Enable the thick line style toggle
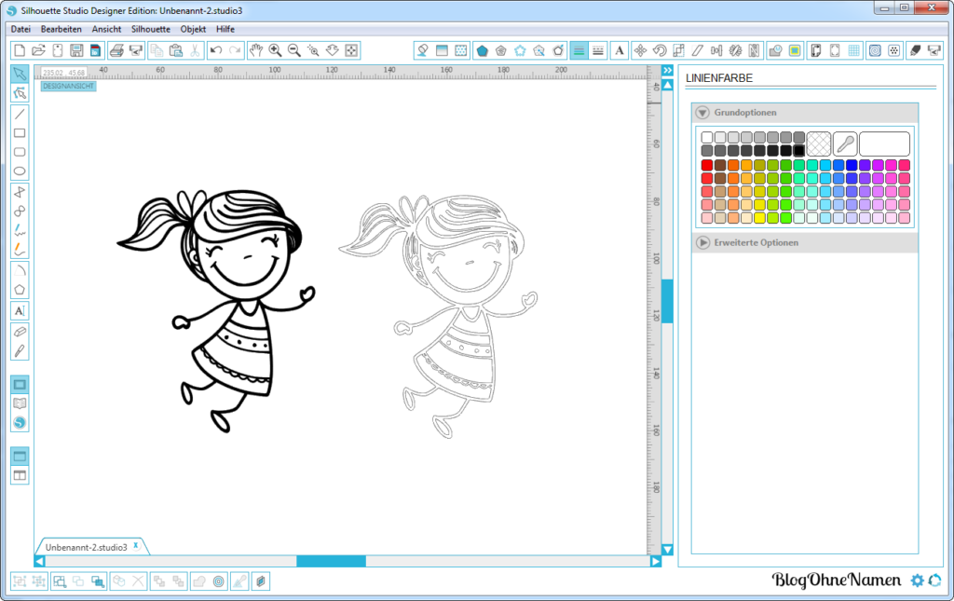 [x=597, y=49]
